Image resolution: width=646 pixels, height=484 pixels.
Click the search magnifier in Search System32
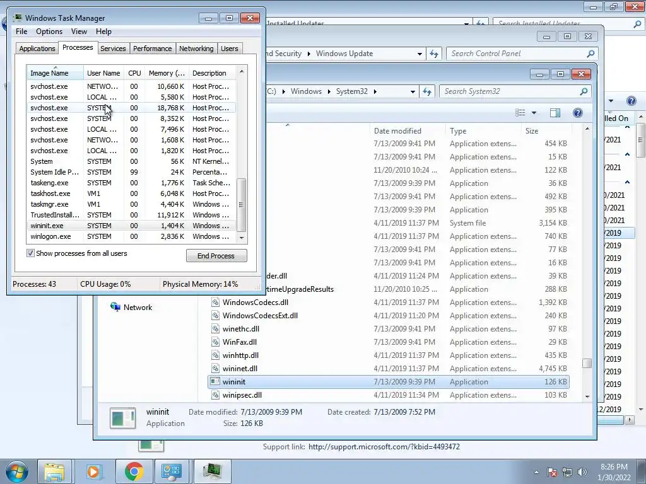point(584,91)
